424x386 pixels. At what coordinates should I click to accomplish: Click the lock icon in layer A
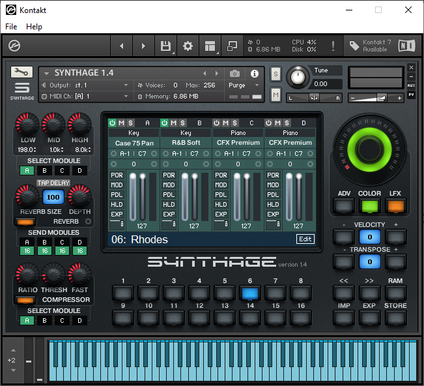(x=122, y=224)
